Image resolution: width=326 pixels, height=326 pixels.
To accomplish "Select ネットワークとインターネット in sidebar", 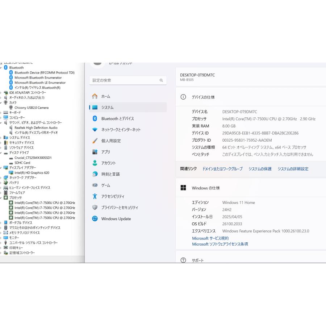I will 121,130.
